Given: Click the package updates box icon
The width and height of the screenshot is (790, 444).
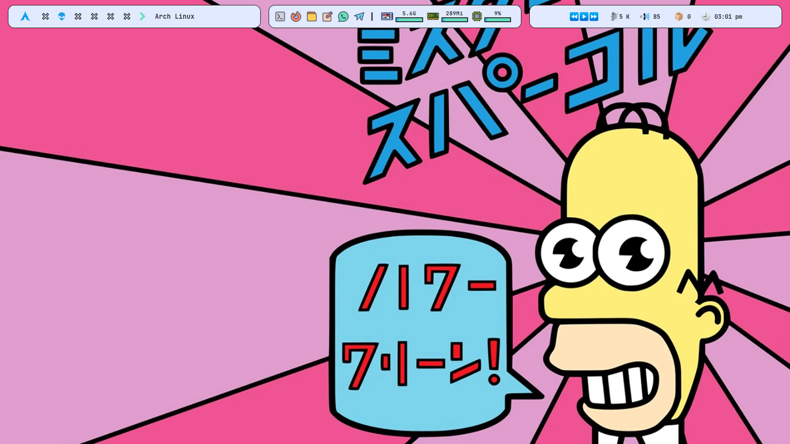Looking at the screenshot, I should (679, 17).
